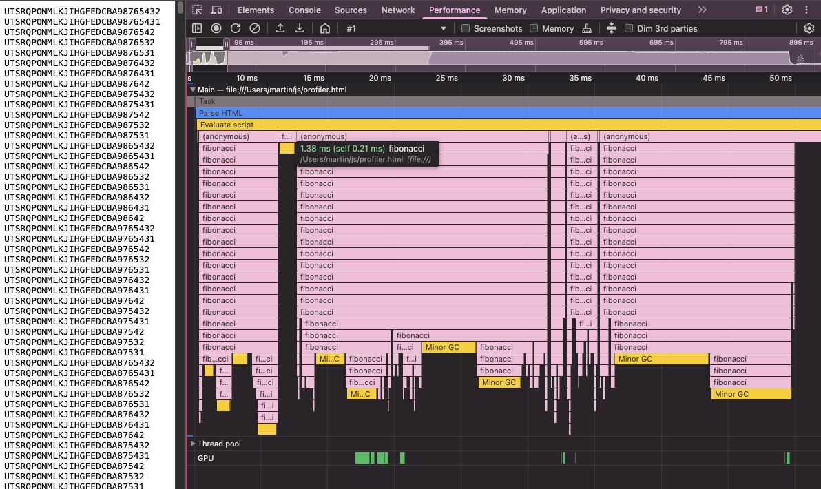Open the Console tab
821x489 pixels.
(x=304, y=10)
